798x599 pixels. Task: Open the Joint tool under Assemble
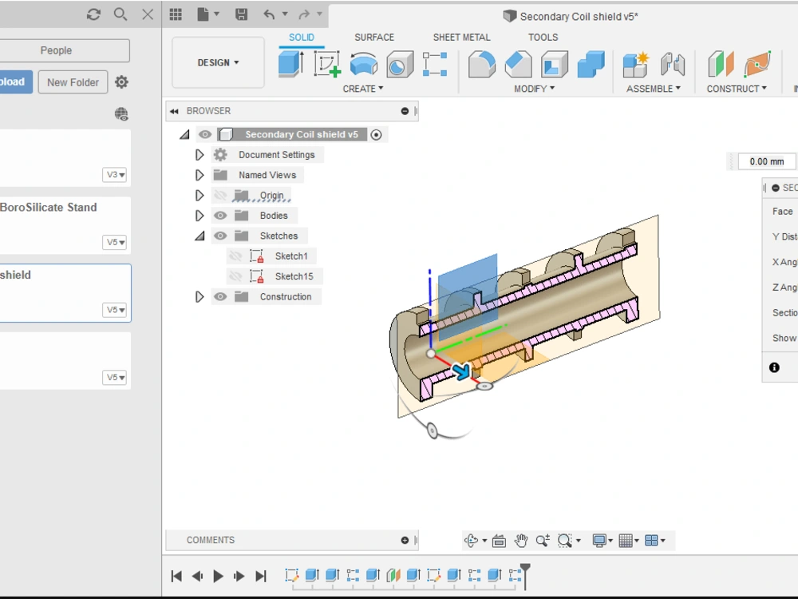(674, 62)
